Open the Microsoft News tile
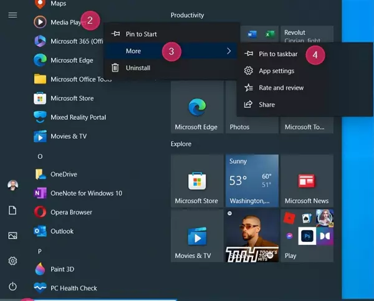 [307, 181]
